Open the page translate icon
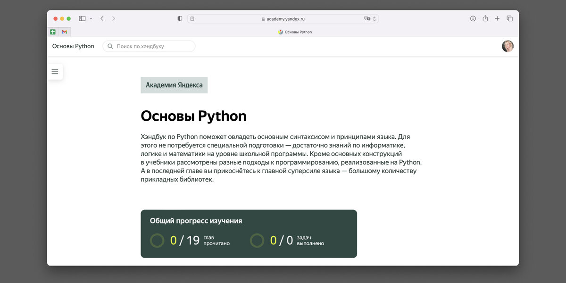Viewport: 566px width, 283px height. point(367,19)
